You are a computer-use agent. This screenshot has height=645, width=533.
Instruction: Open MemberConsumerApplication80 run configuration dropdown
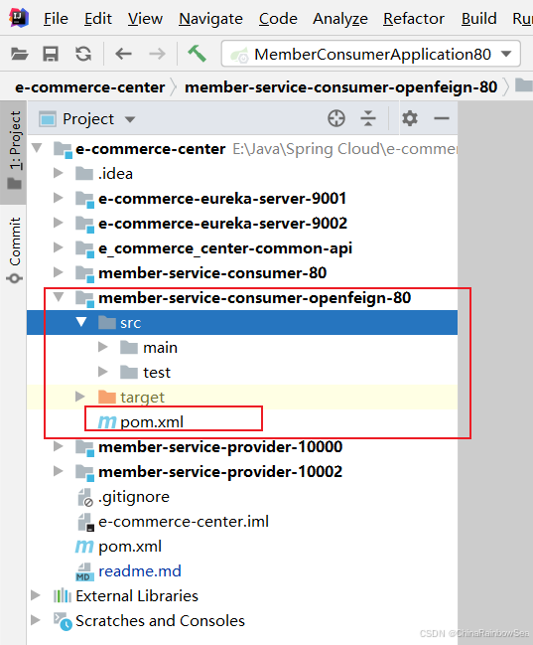coord(371,54)
